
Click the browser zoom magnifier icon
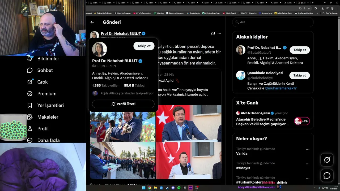click(304, 8)
